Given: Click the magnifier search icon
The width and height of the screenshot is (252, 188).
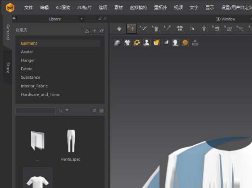Looking at the screenshot, I should point(60,111).
